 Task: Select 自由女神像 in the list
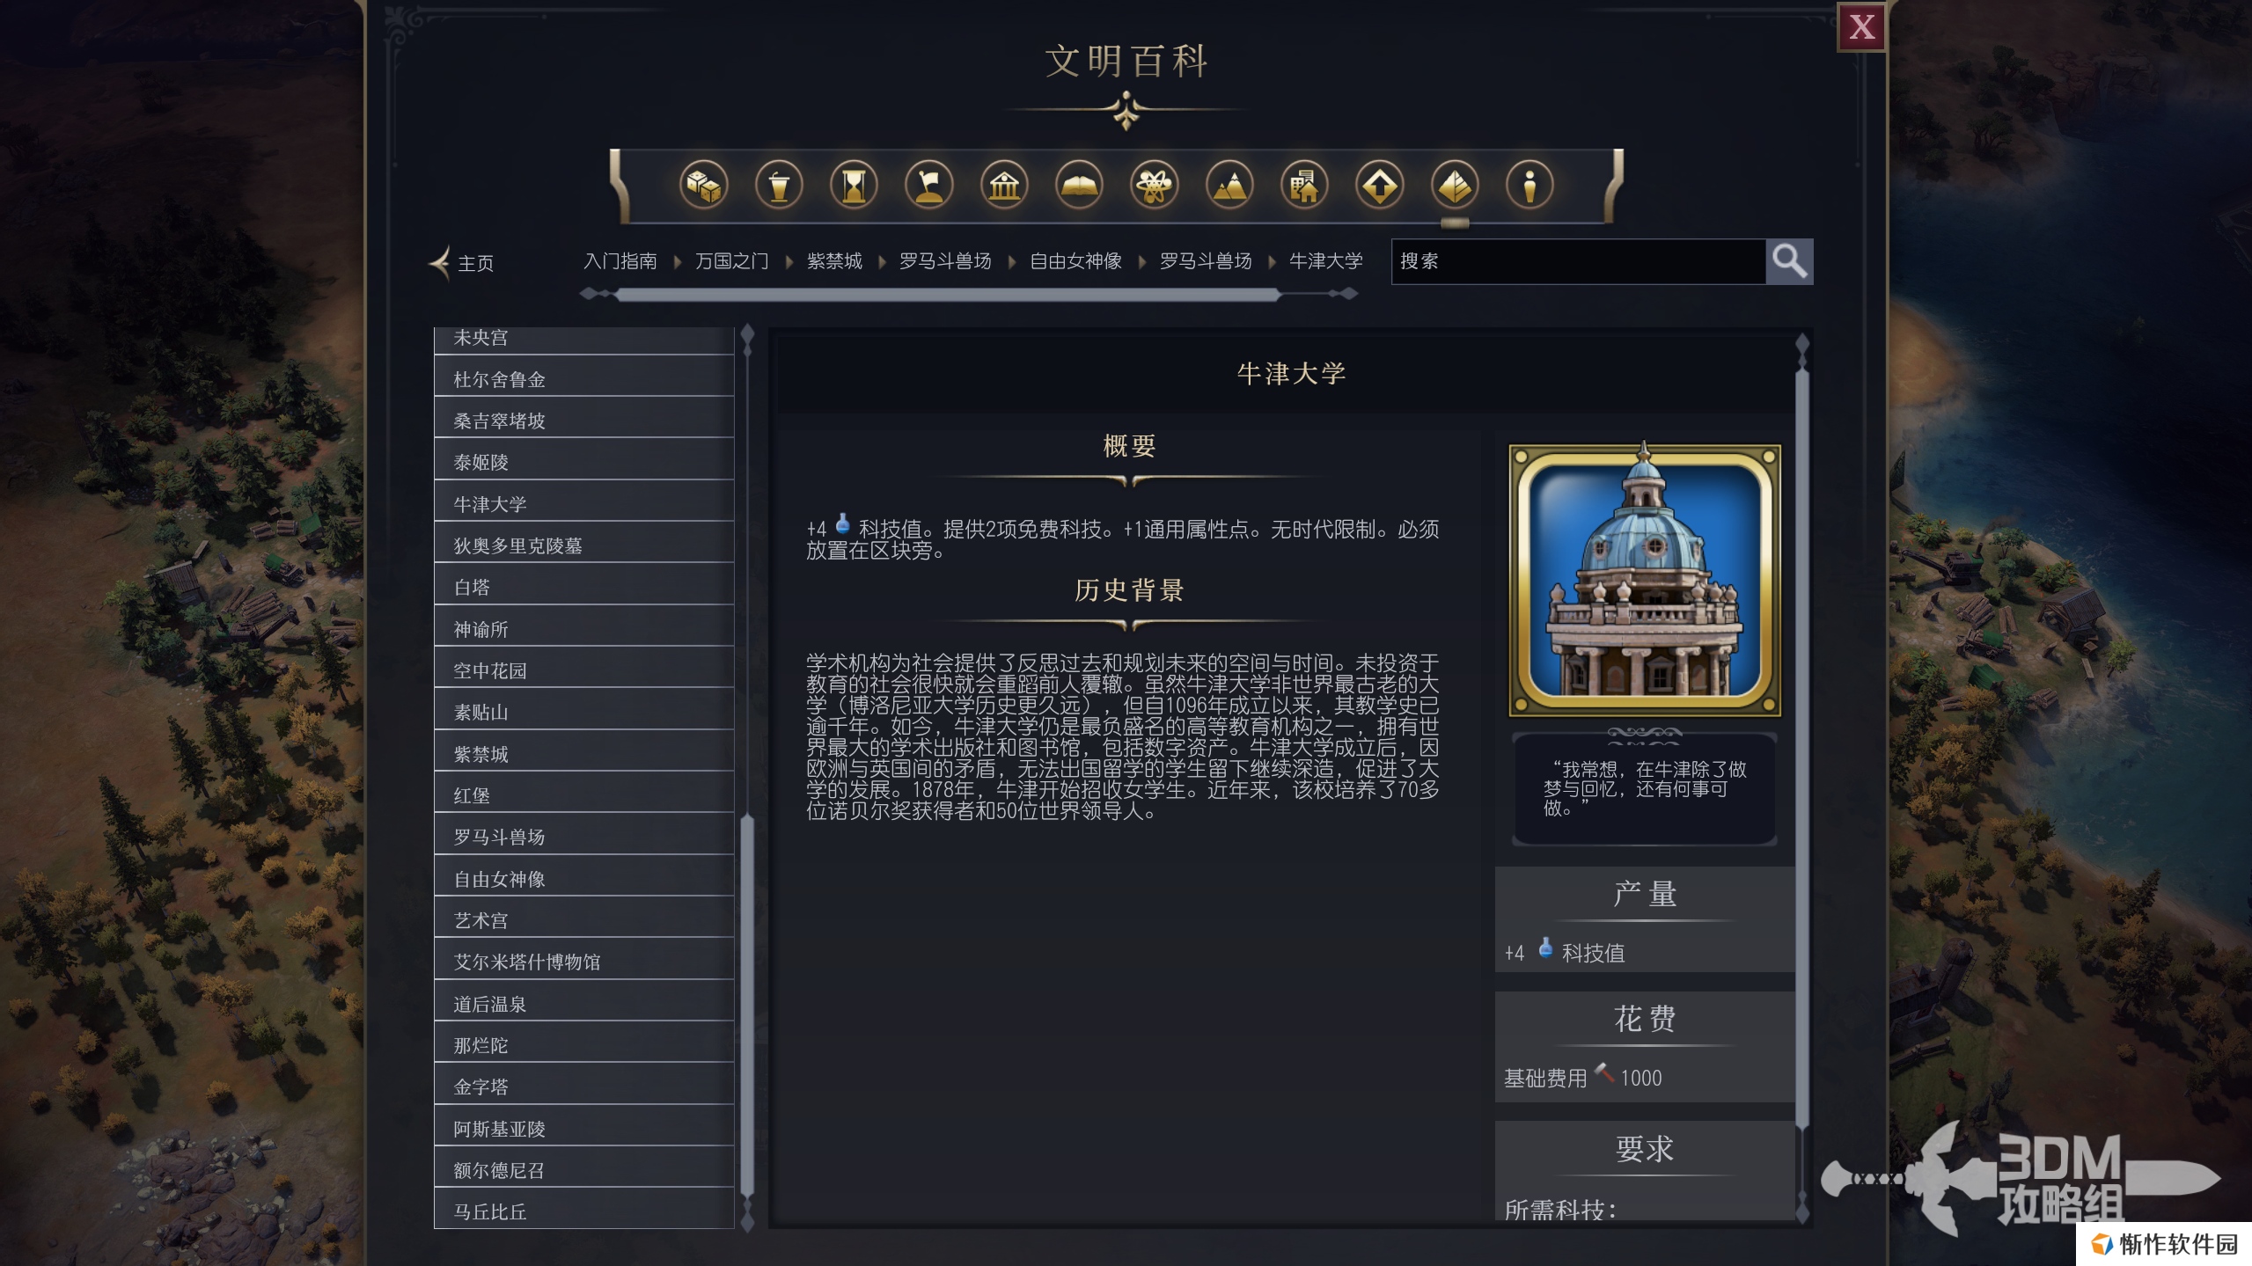583,876
